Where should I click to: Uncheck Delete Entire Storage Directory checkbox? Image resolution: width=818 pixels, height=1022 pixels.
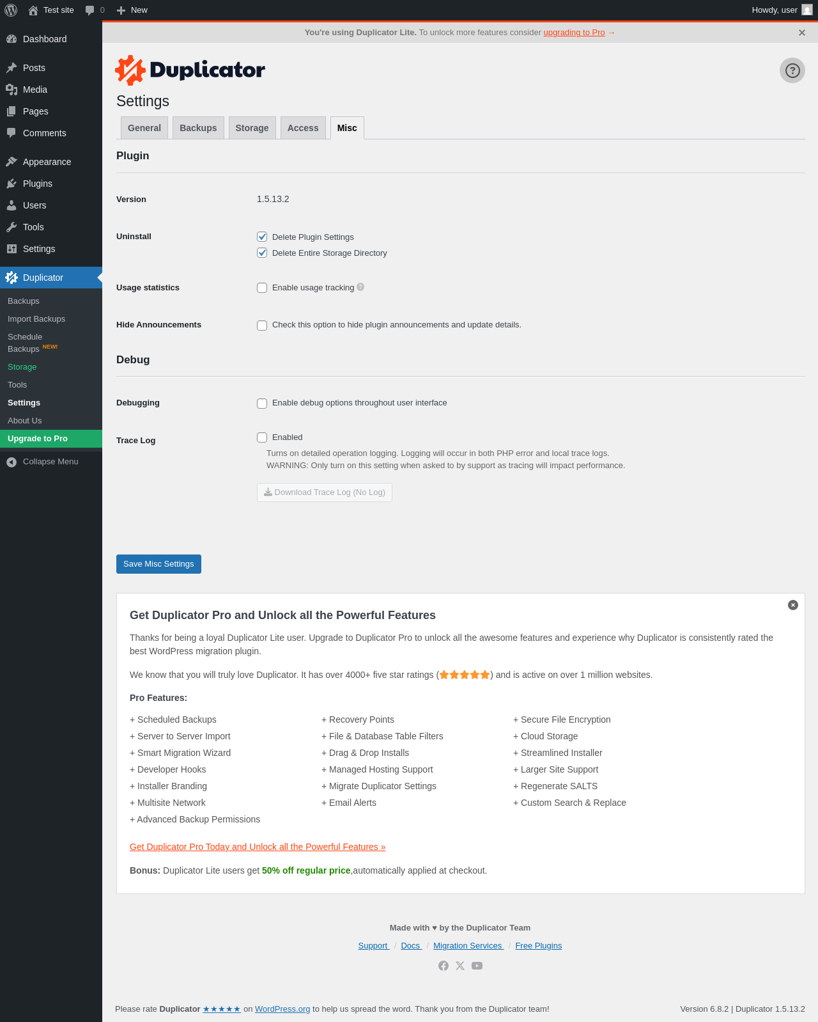(x=262, y=253)
